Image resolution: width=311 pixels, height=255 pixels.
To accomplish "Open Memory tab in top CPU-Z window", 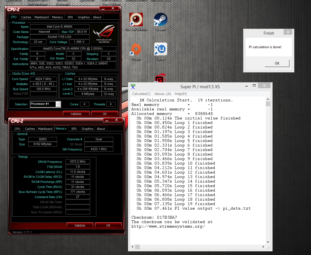I will coord(57,17).
